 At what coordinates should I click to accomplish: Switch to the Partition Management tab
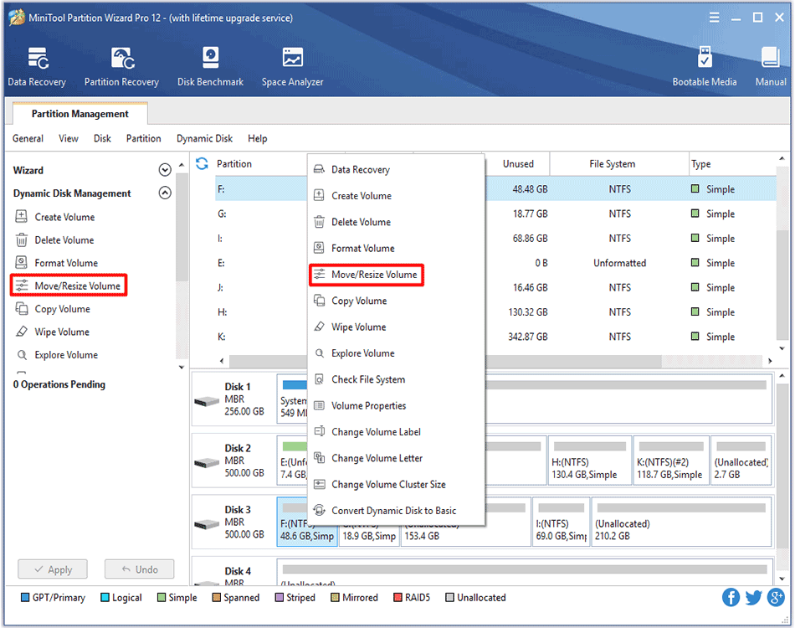pyautogui.click(x=79, y=113)
